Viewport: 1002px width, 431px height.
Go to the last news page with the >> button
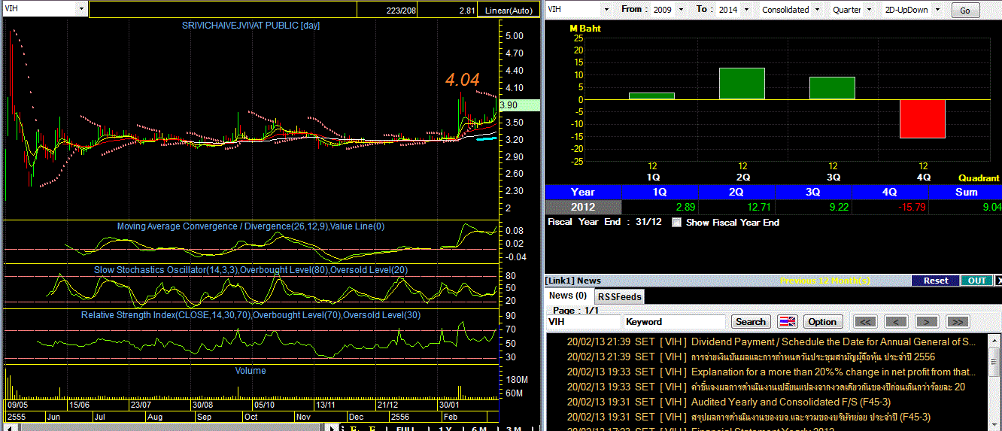(956, 322)
